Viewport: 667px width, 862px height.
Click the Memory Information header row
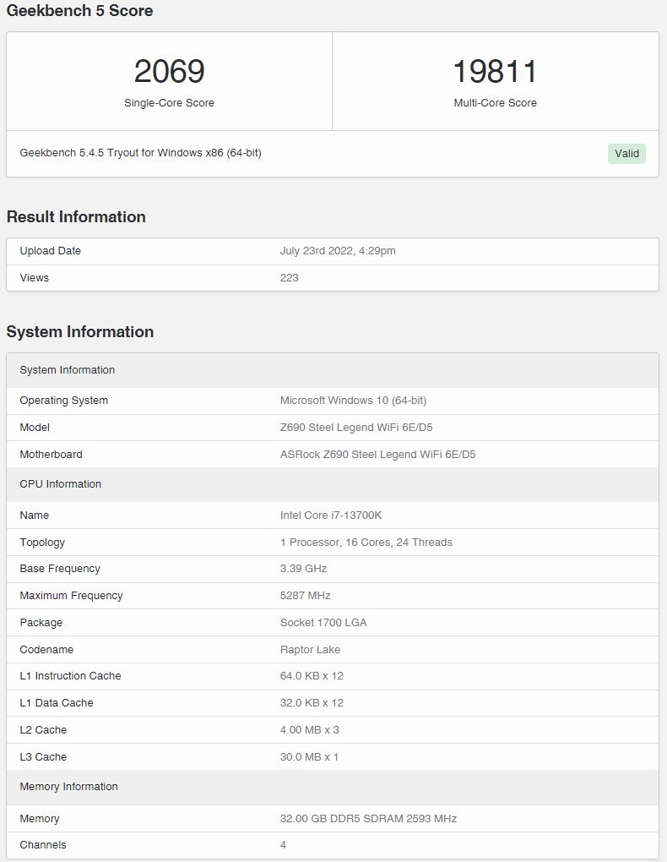(x=333, y=787)
